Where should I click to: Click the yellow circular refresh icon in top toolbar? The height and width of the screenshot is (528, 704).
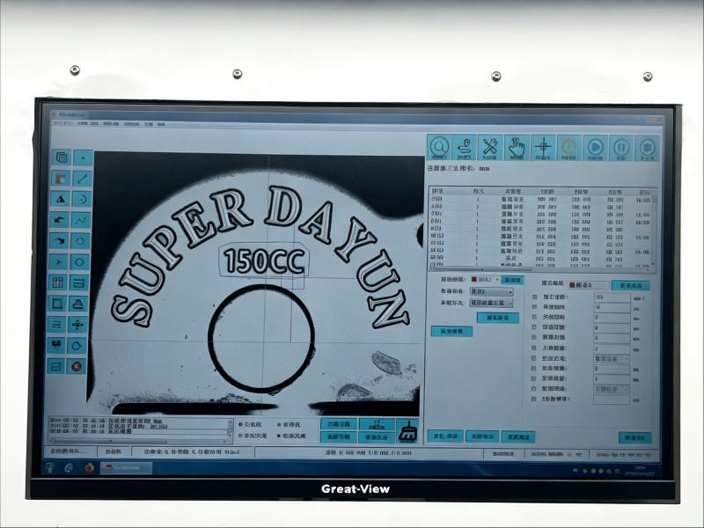(569, 147)
